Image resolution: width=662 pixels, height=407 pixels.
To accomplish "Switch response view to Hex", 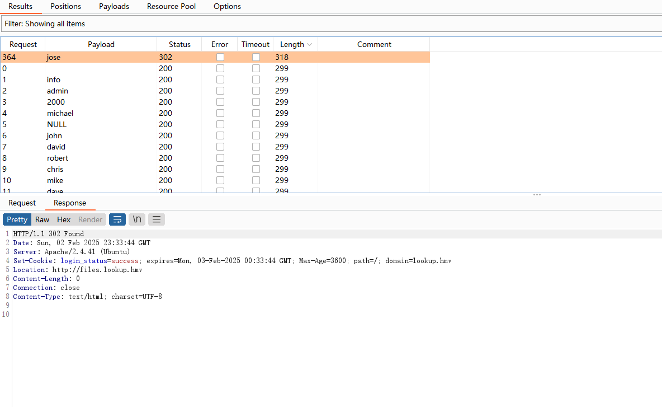I will 64,219.
